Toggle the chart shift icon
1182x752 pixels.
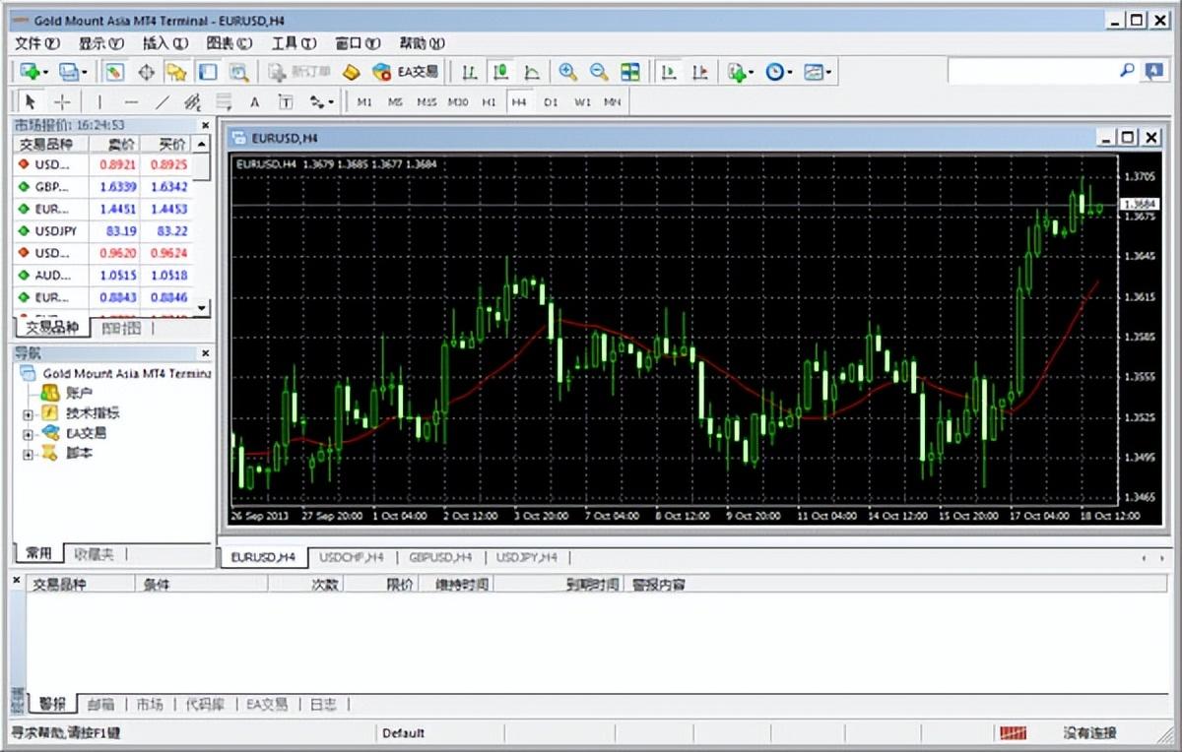[x=699, y=72]
